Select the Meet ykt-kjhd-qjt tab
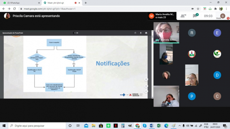Screen dimensions: 230x129 [61, 3]
